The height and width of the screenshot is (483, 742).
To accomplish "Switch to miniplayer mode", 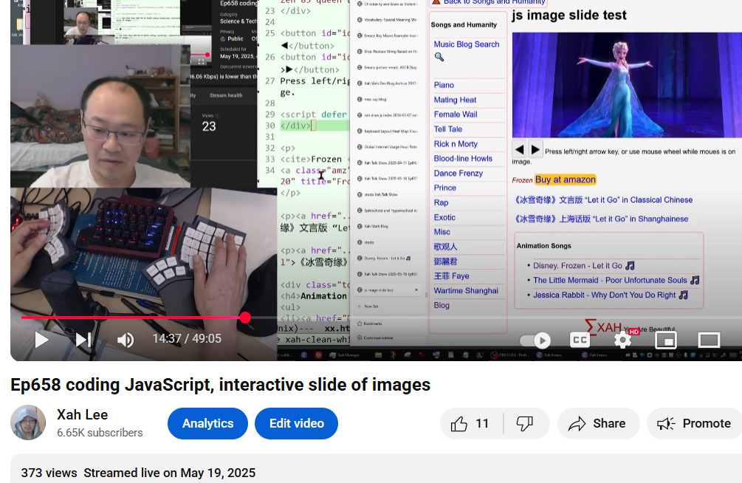I will coord(666,340).
